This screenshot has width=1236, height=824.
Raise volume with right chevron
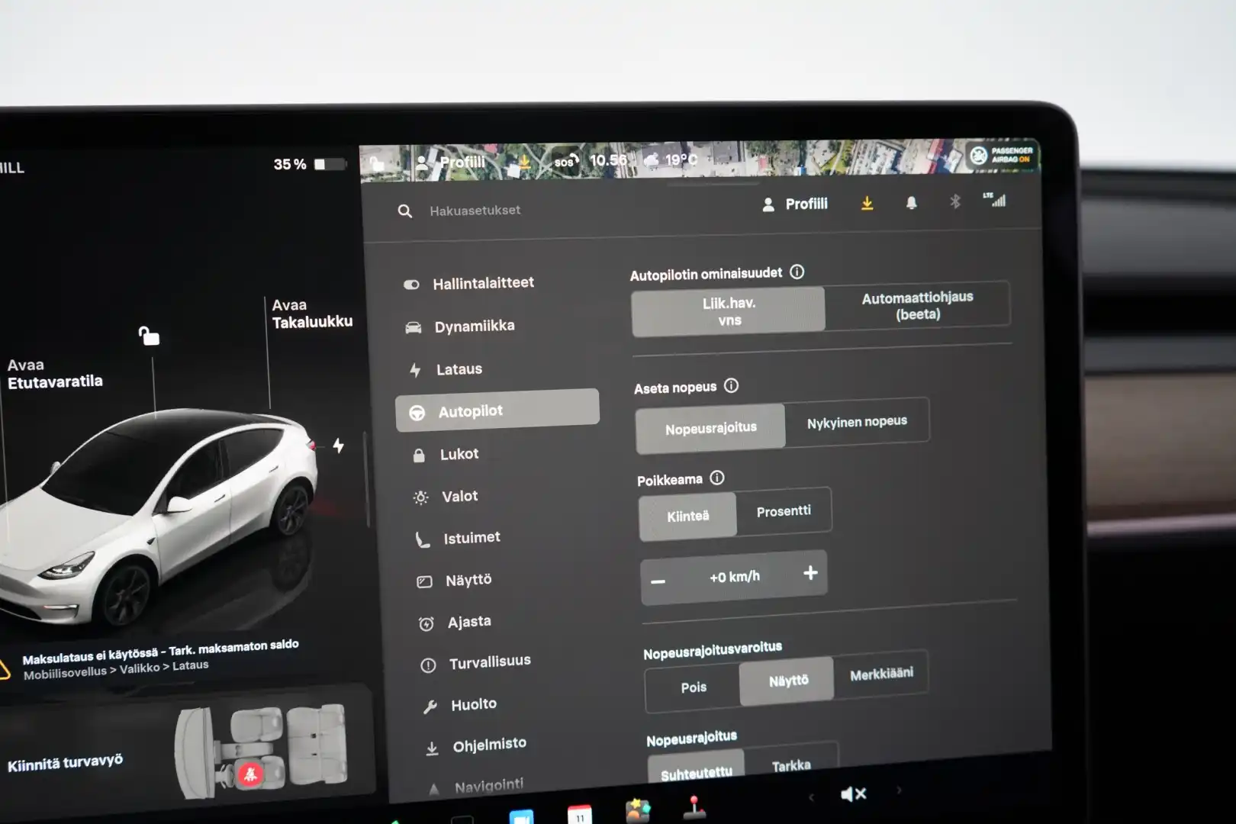point(899,790)
